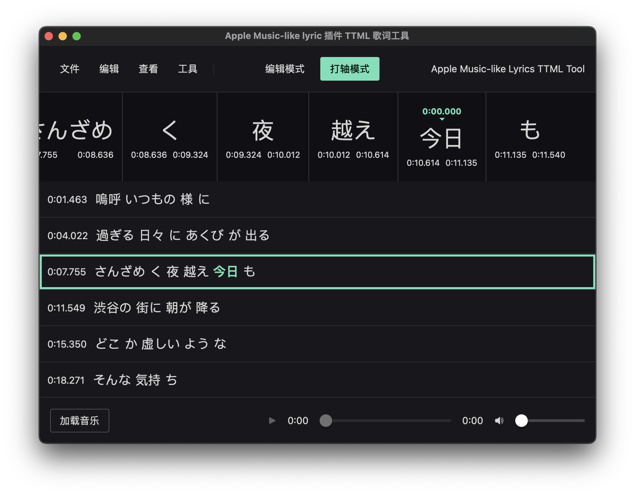This screenshot has width=635, height=495.
Task: Click the playback progress slider knob
Action: click(x=326, y=421)
